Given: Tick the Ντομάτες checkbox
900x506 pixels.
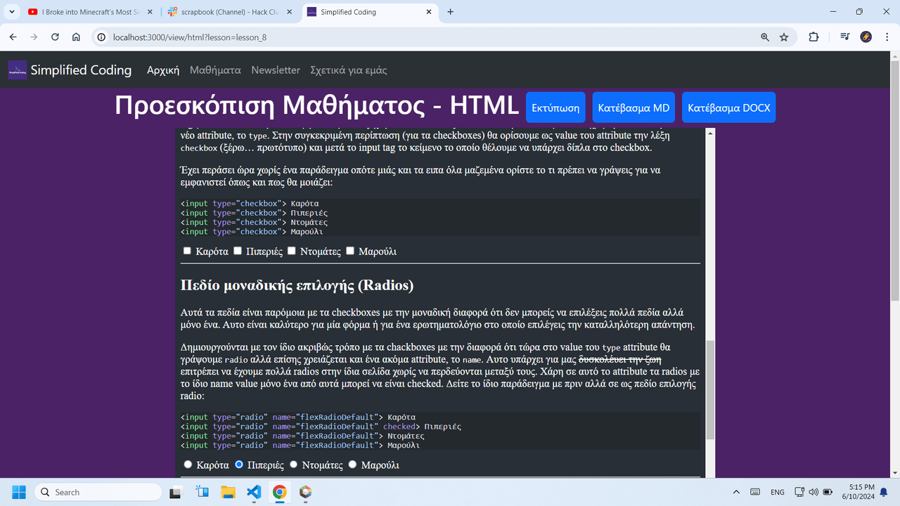Looking at the screenshot, I should pos(291,251).
